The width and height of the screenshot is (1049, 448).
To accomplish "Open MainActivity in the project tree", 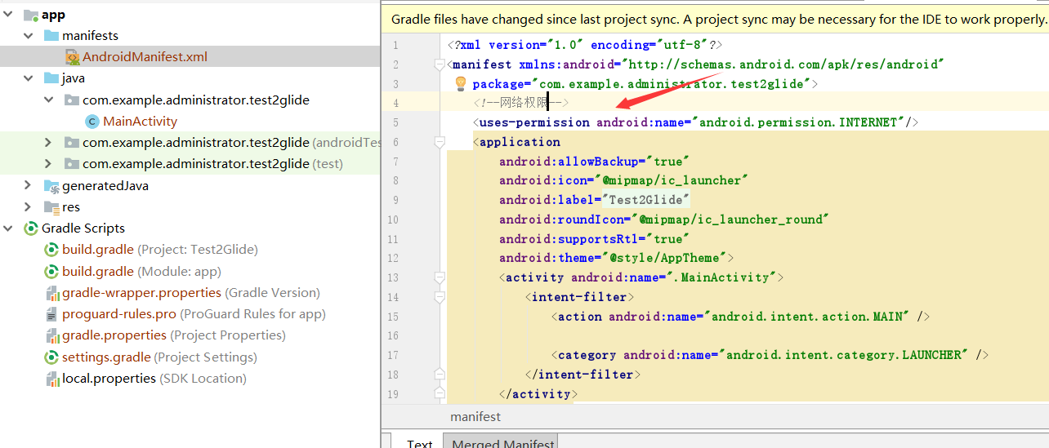I will [140, 122].
